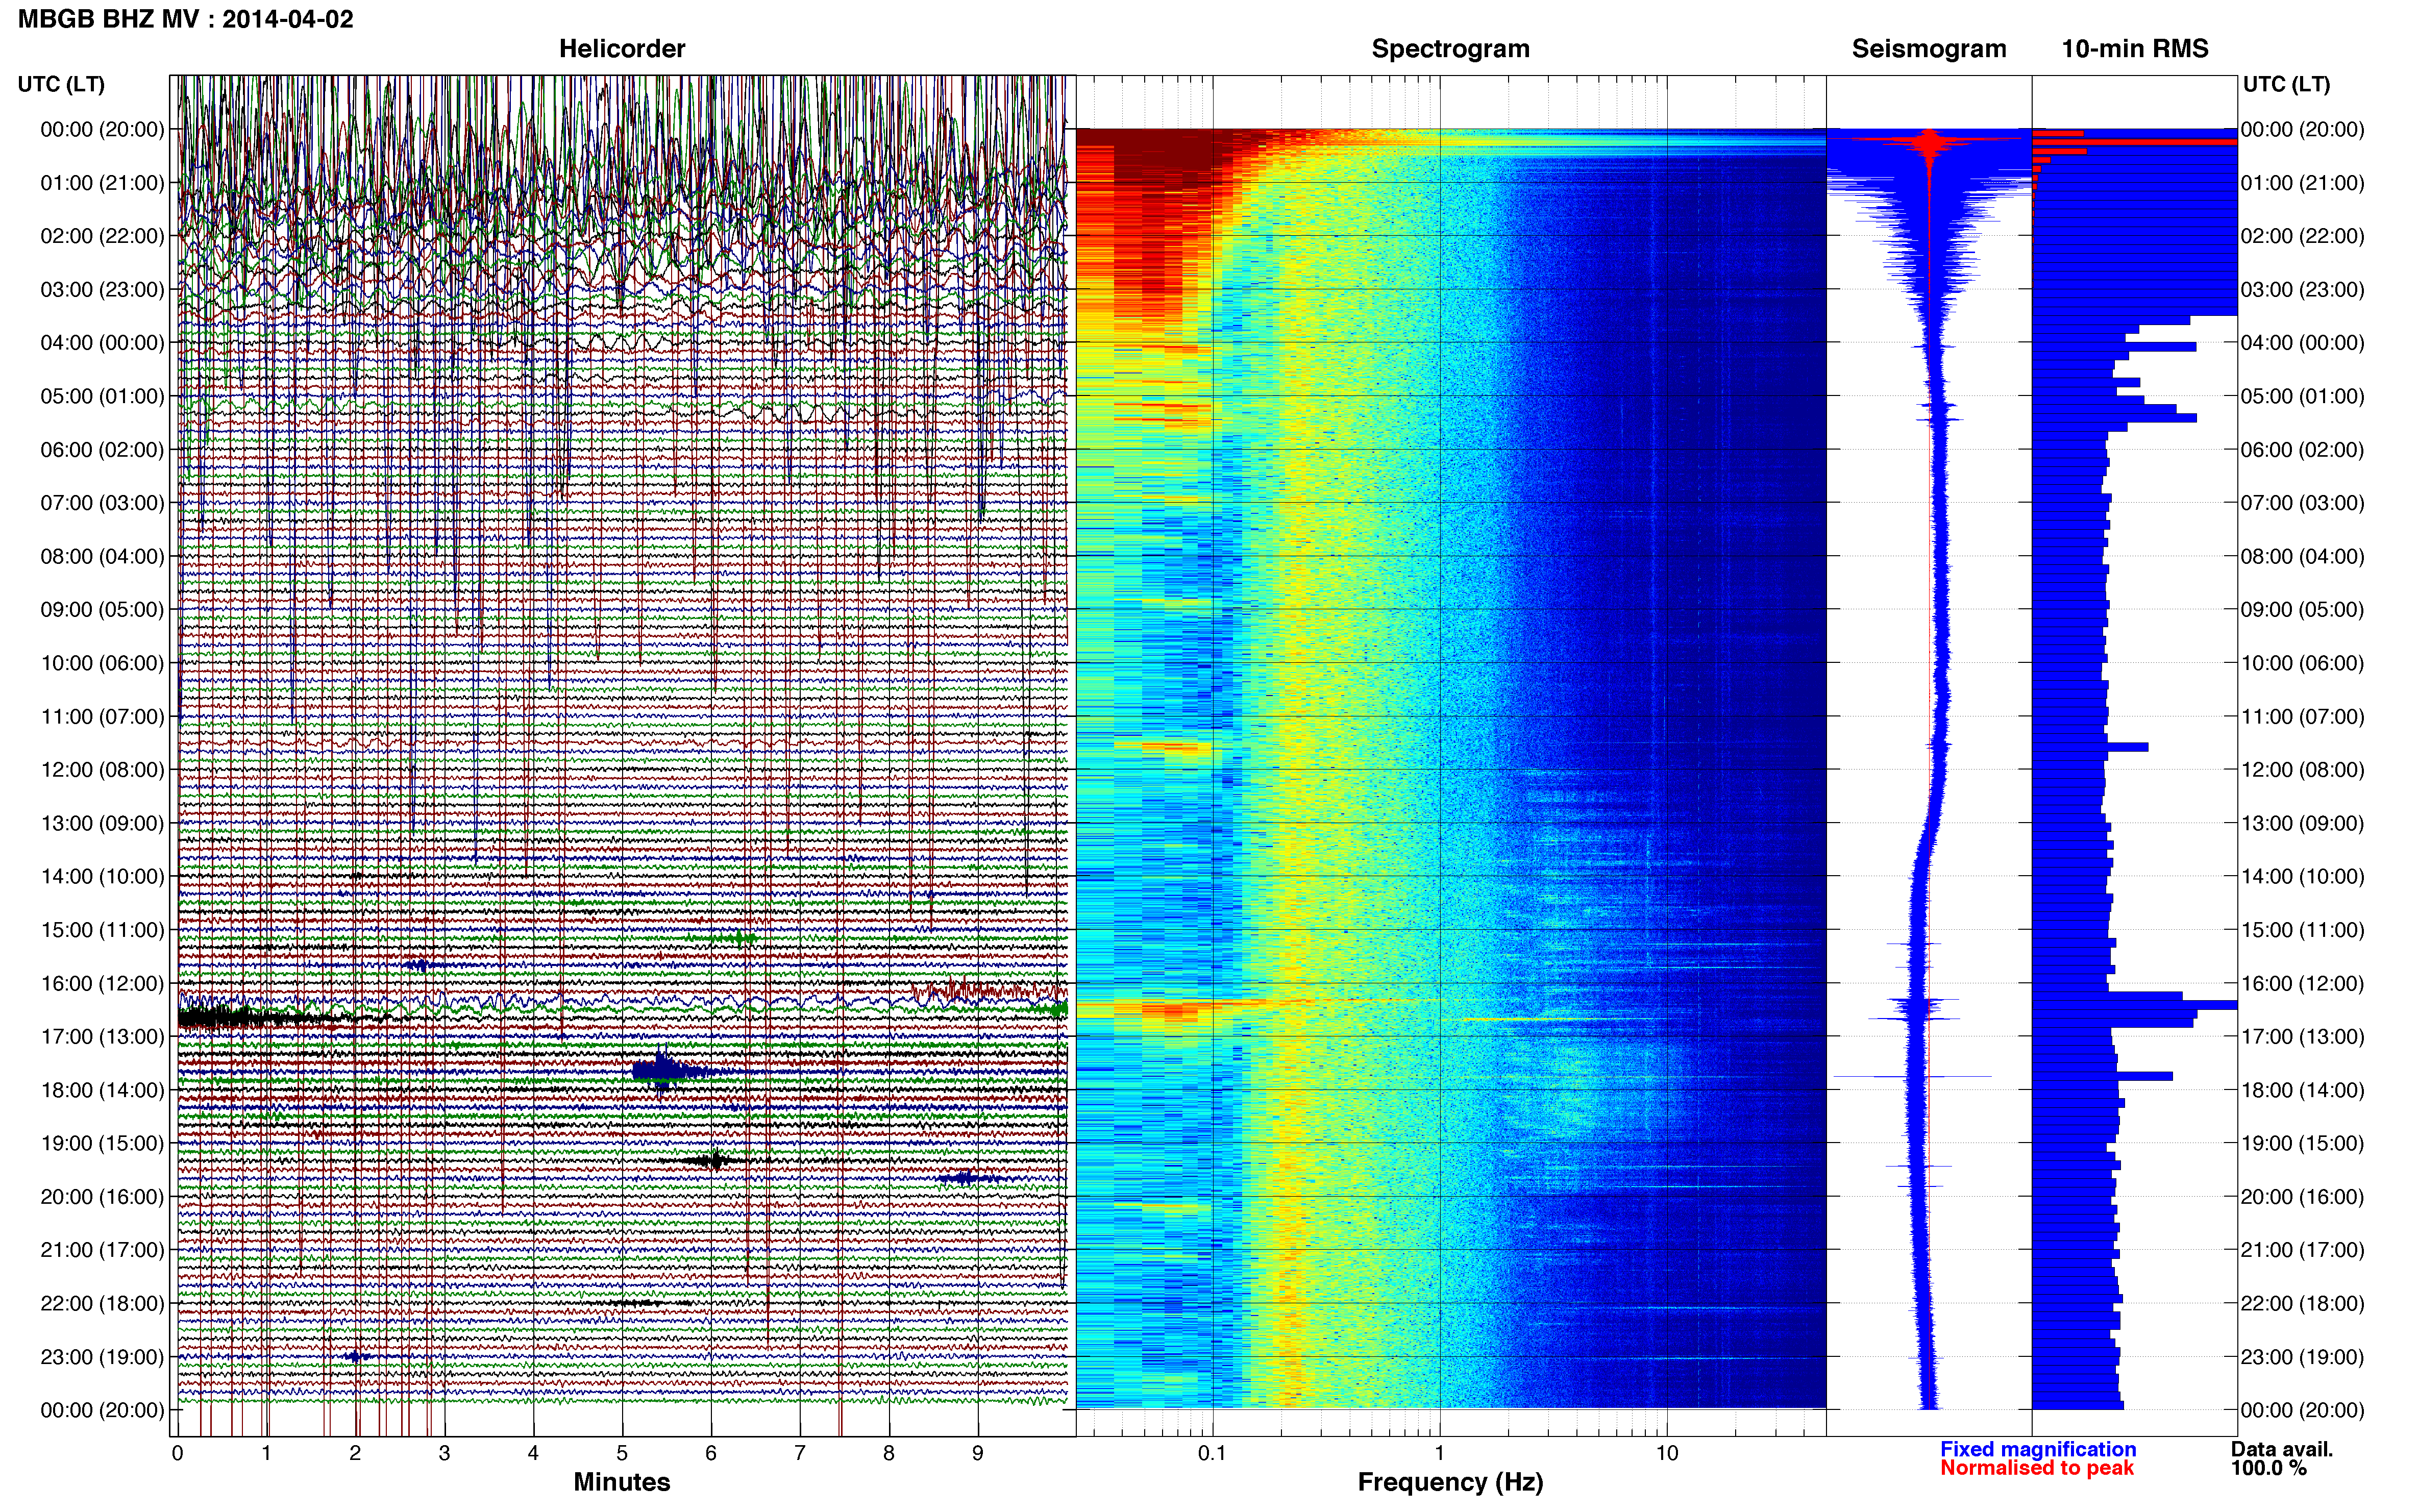This screenshot has width=2419, height=1512.
Task: Select right-axis time label 23:00 (19:00)
Action: point(2302,1357)
